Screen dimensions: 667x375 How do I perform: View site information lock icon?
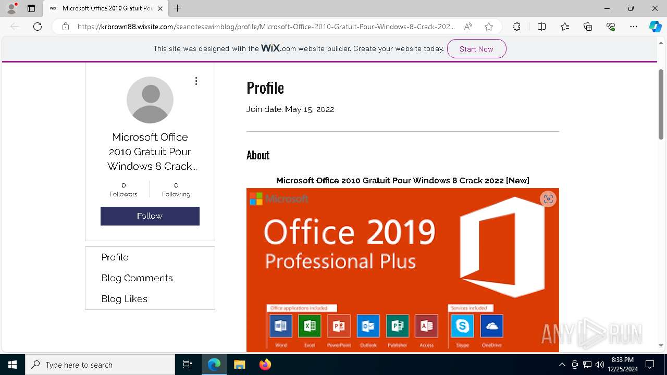66,27
